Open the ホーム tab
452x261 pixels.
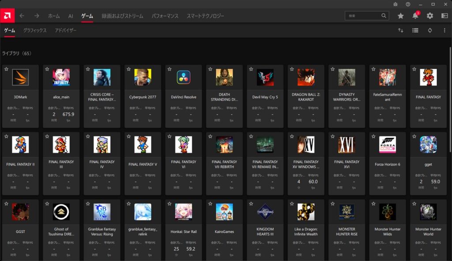(54, 16)
